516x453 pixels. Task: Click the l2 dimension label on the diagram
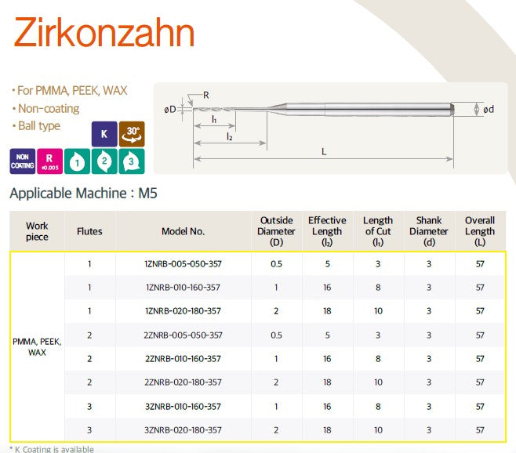[x=229, y=136]
